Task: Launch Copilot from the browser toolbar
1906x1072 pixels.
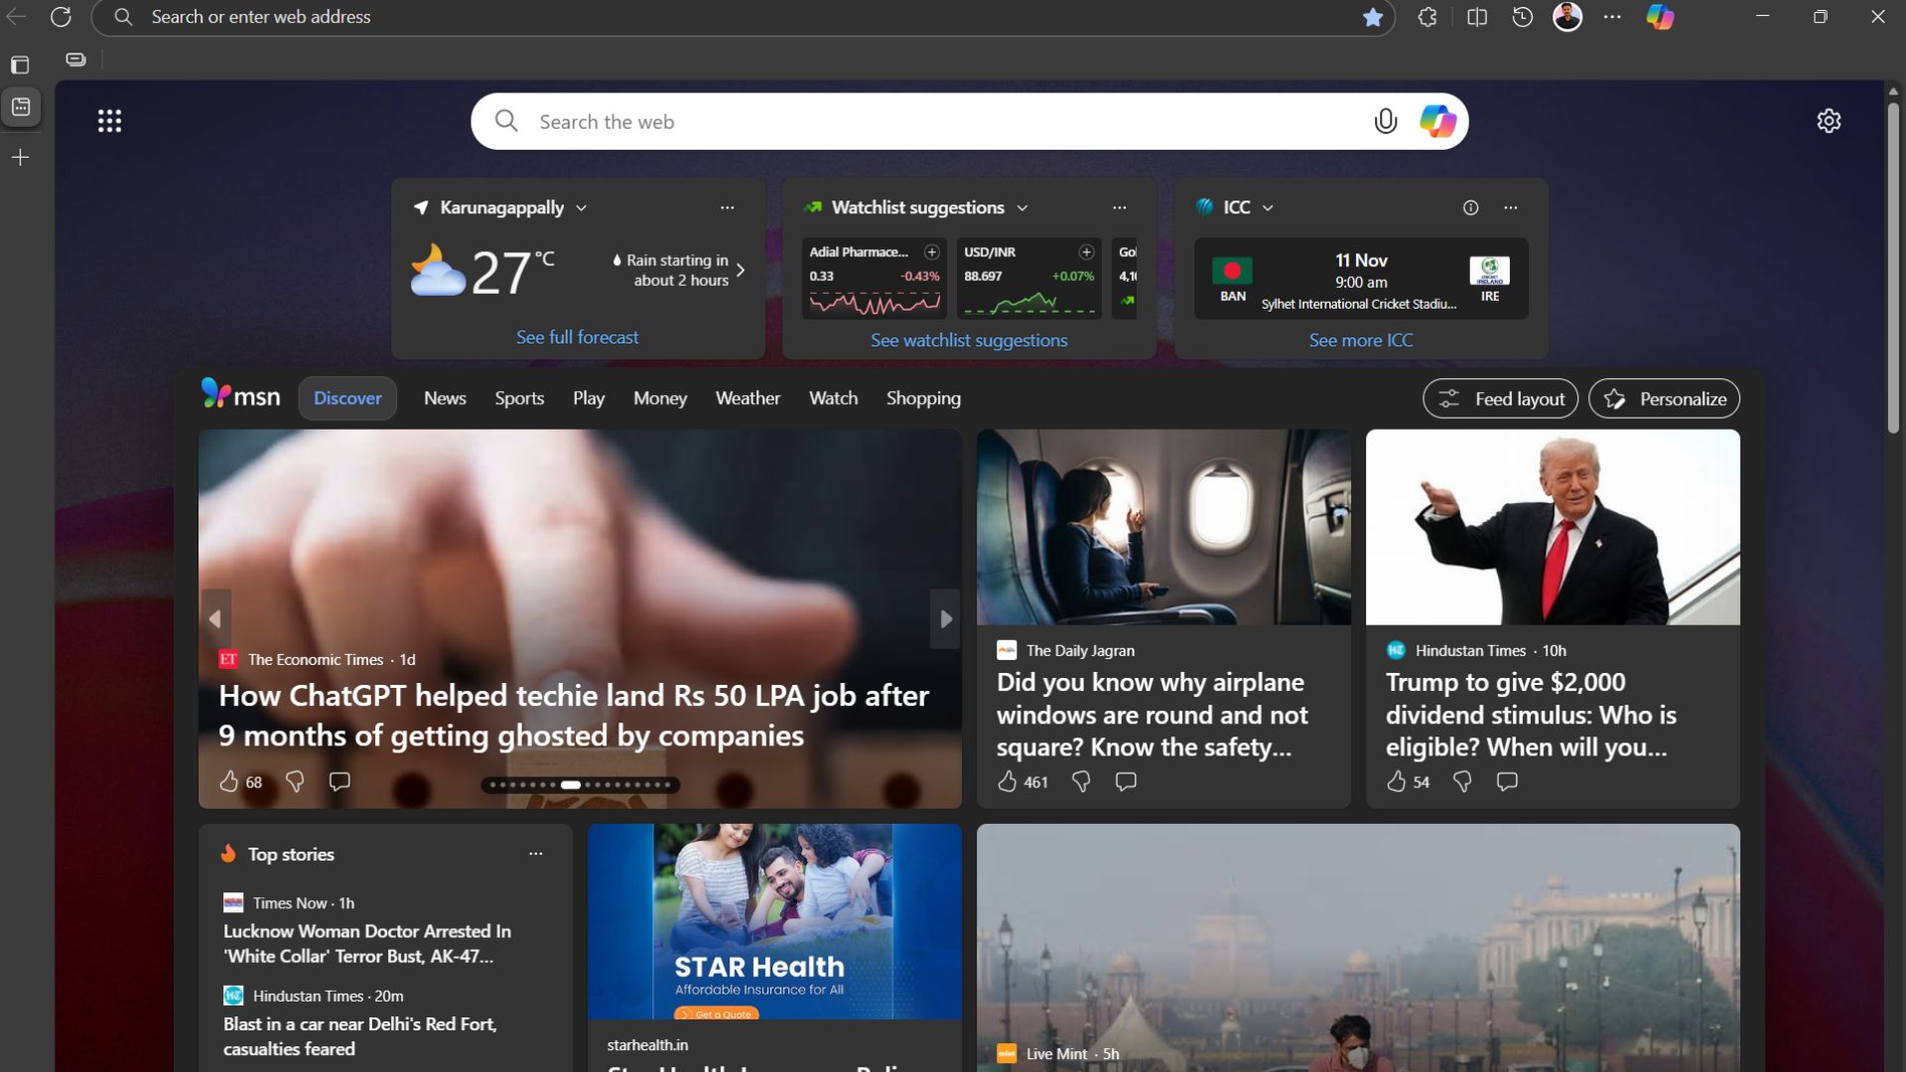Action: point(1660,17)
